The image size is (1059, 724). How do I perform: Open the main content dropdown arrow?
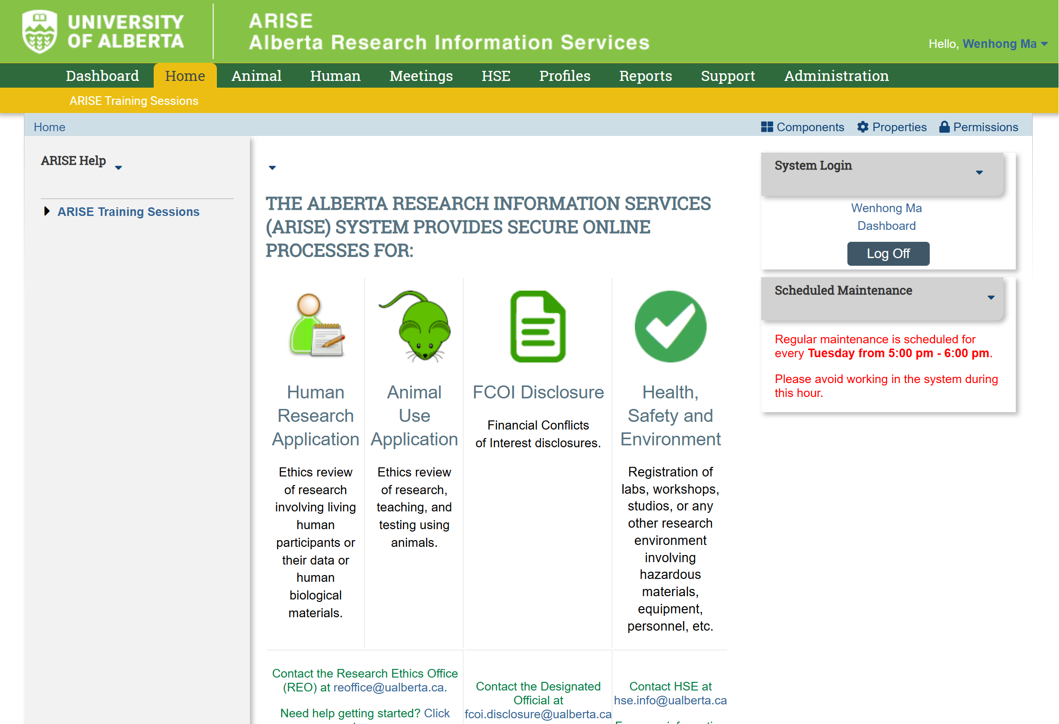coord(272,168)
